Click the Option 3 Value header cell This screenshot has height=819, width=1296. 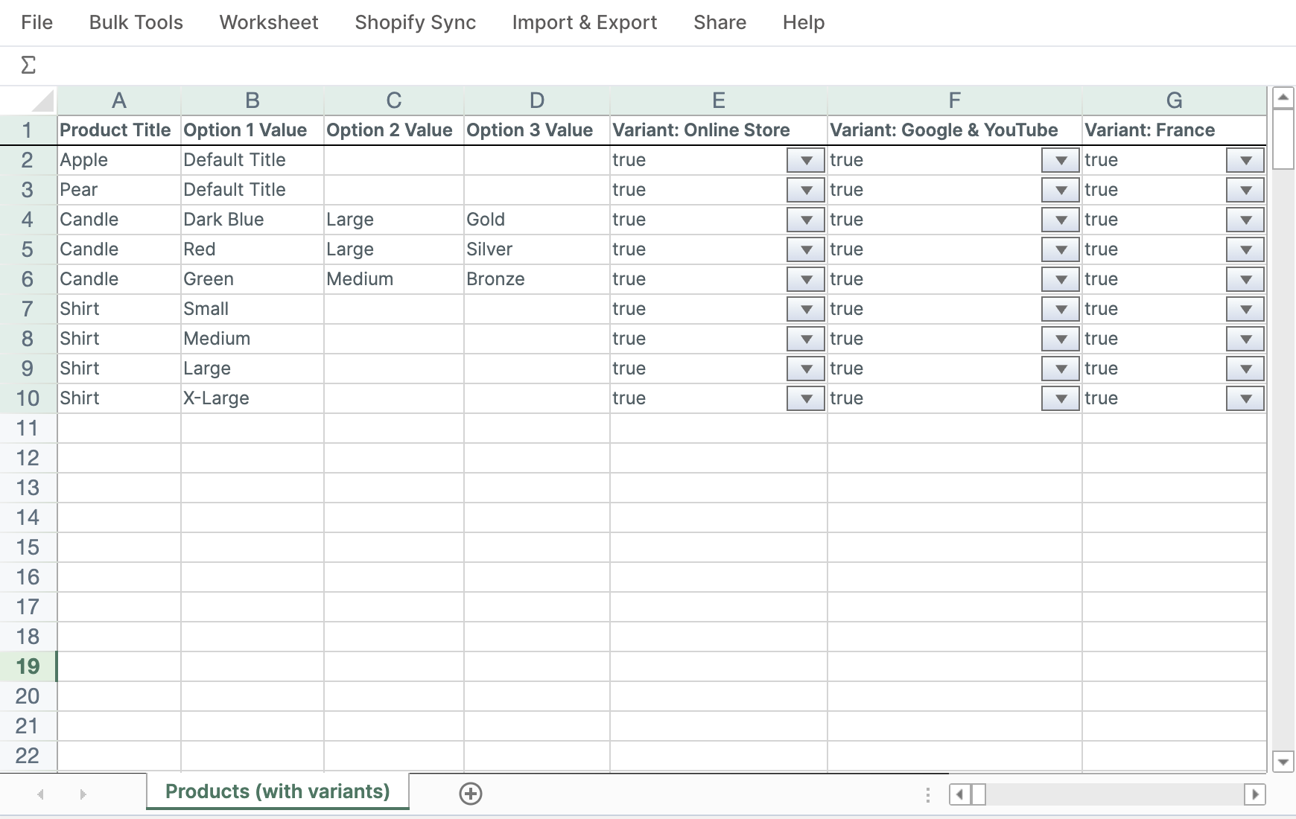[537, 130]
